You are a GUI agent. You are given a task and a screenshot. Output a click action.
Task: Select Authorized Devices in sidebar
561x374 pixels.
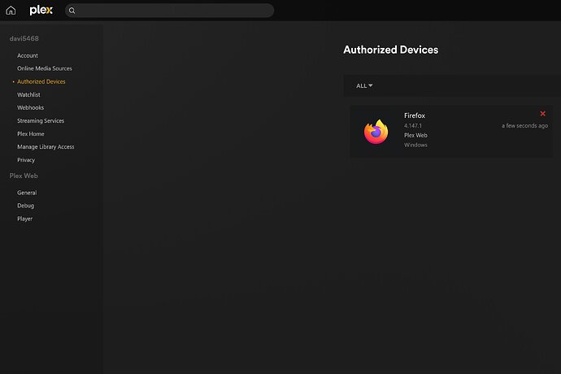pyautogui.click(x=41, y=81)
